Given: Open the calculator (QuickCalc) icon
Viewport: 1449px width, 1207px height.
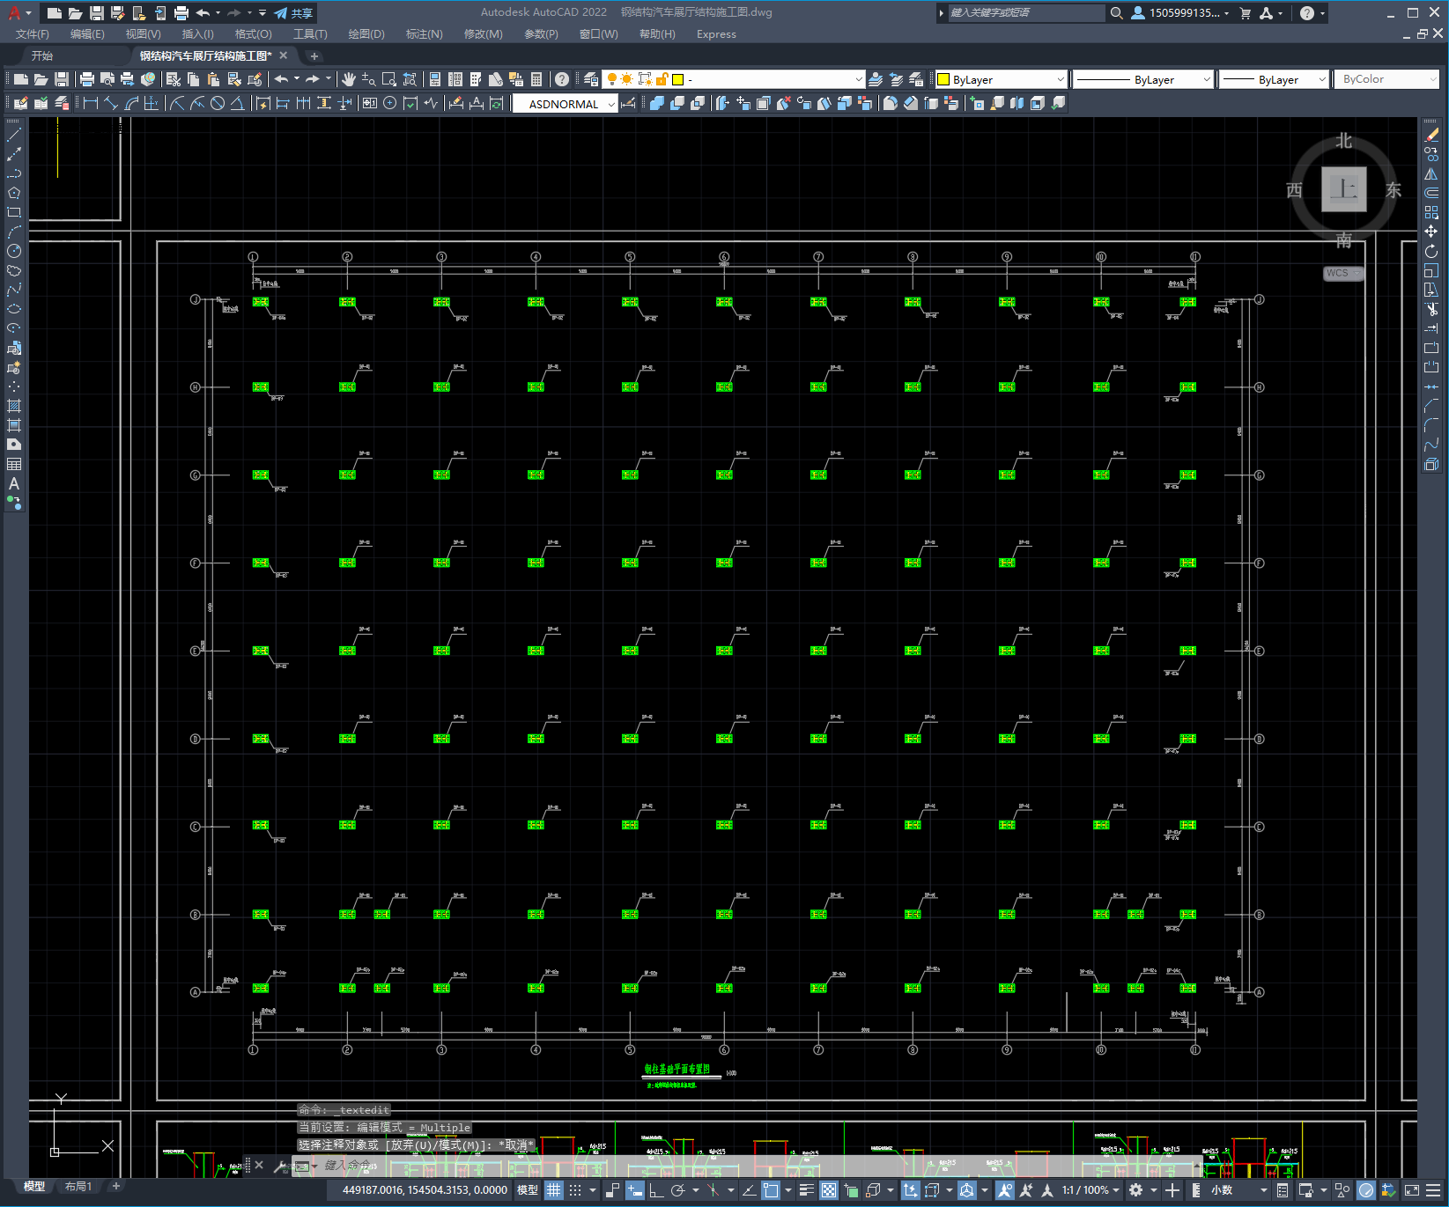Looking at the screenshot, I should coord(536,79).
